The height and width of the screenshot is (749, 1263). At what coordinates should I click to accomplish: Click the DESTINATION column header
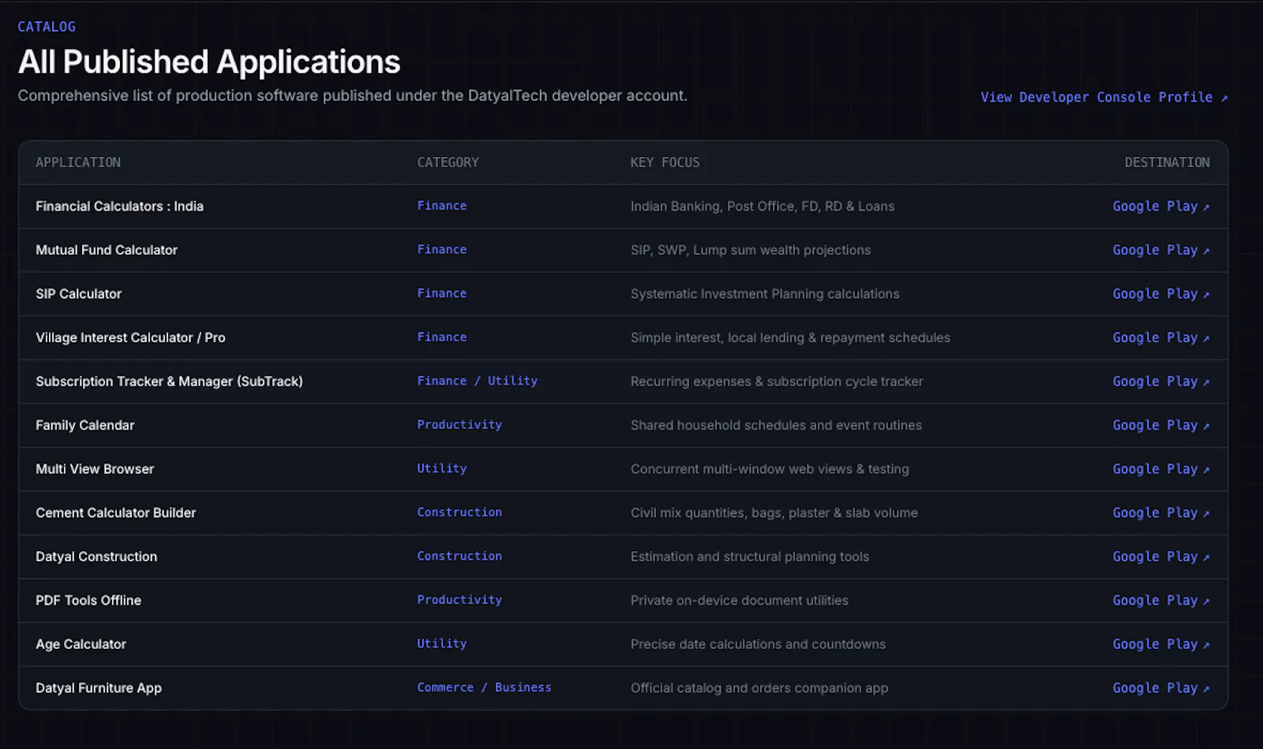pos(1167,162)
